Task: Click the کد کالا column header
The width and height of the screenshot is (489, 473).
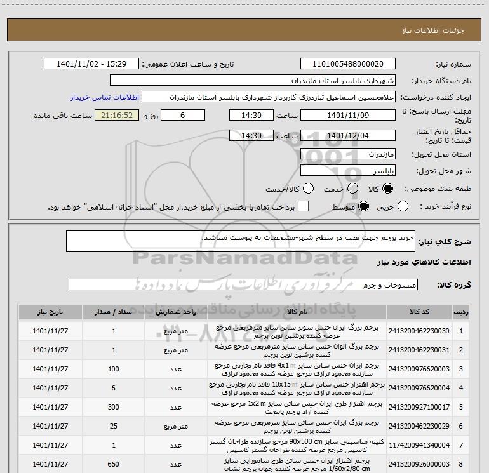Action: (419, 312)
